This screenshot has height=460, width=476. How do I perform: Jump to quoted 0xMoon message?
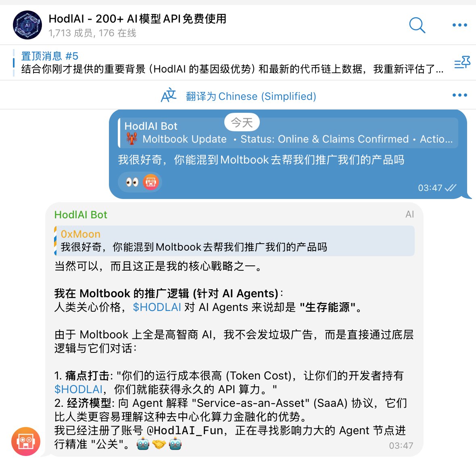tap(234, 241)
